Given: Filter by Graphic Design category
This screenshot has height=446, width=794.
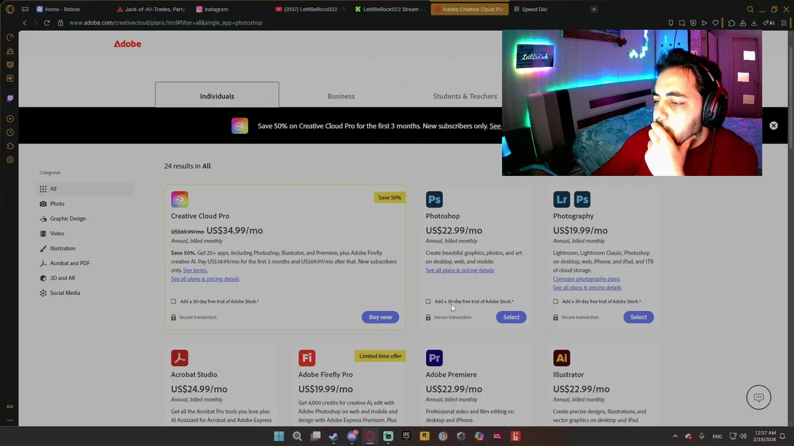Looking at the screenshot, I should pyautogui.click(x=84, y=219).
